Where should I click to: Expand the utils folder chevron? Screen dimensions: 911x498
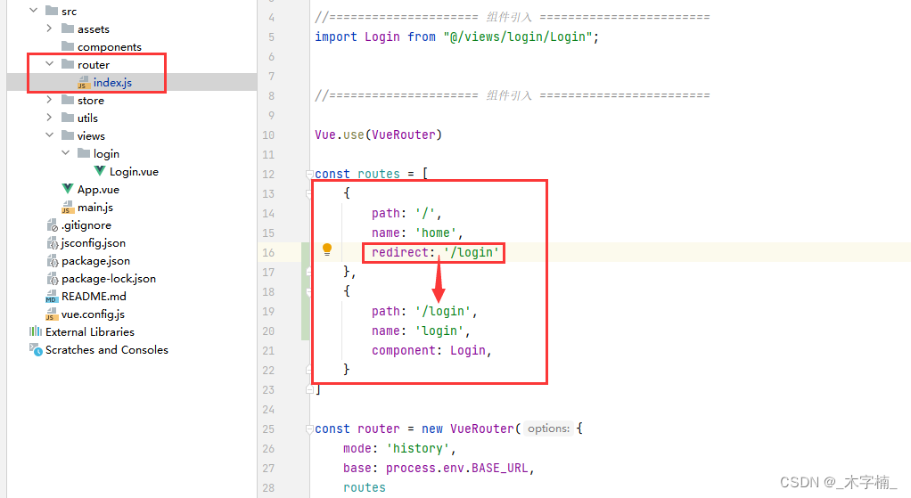(x=49, y=118)
